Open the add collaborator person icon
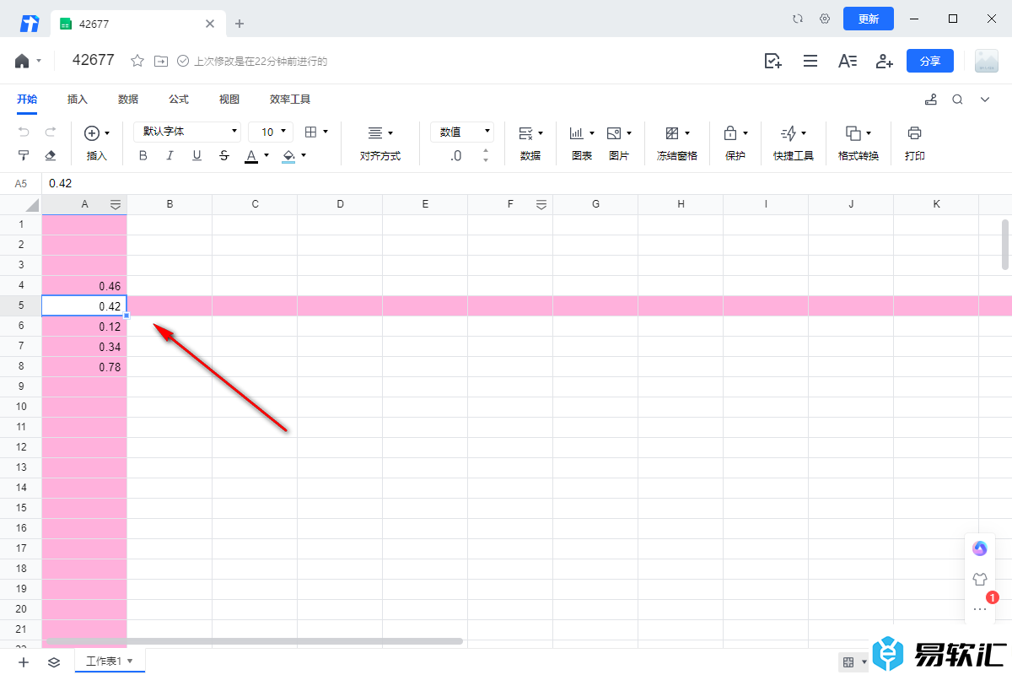This screenshot has height=675, width=1012. pyautogui.click(x=884, y=61)
